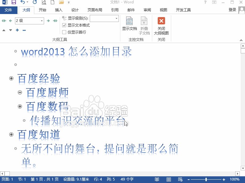
Task: Click the horizontal scrollbar left arrow
Action: (x=2, y=174)
